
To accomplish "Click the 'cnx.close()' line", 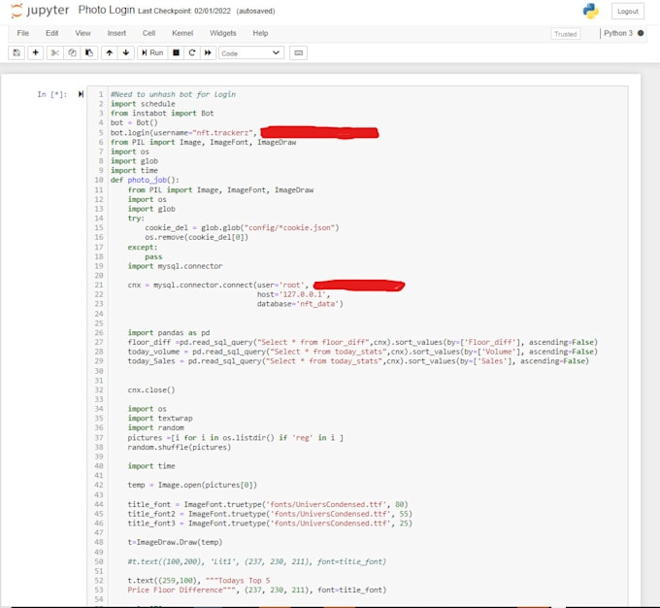I will [x=151, y=389].
